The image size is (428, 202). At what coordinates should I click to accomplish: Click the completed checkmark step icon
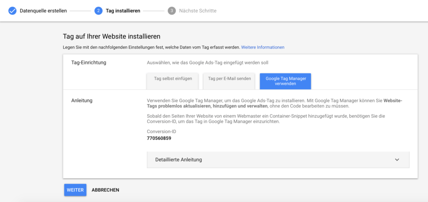[12, 11]
